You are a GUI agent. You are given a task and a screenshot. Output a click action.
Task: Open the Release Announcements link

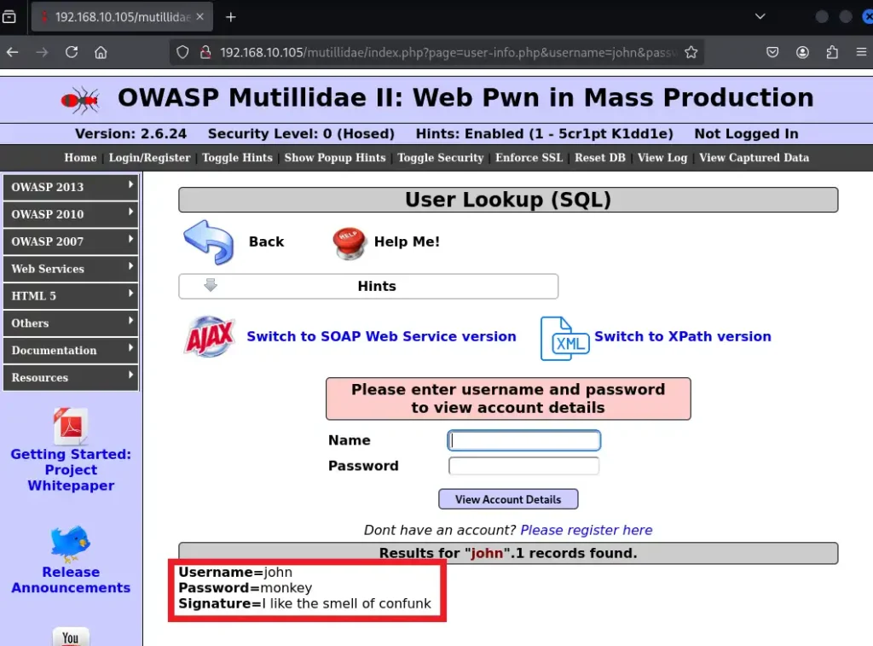click(x=71, y=579)
